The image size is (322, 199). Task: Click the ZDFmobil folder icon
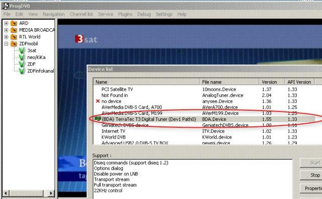pos(14,44)
